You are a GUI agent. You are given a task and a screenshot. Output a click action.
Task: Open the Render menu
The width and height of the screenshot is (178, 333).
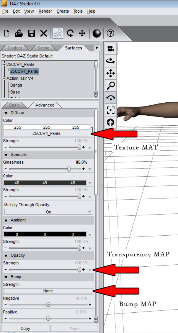click(45, 11)
